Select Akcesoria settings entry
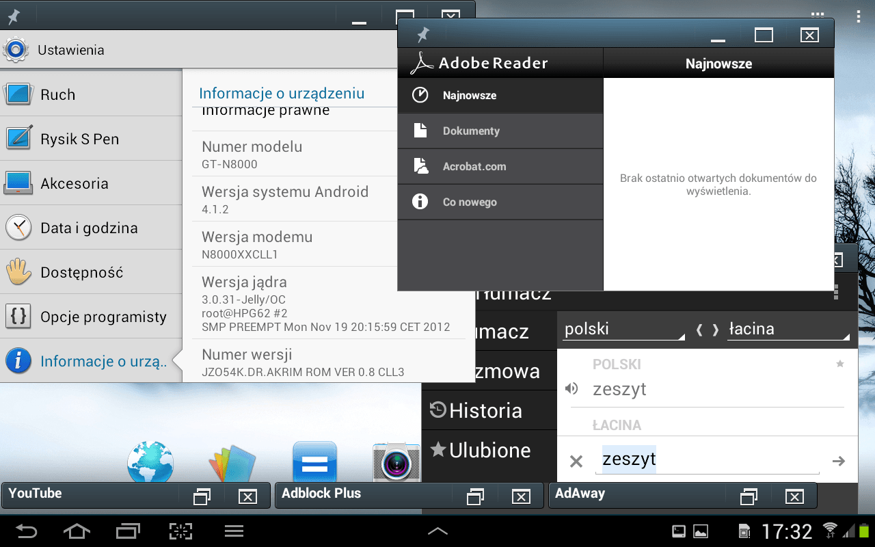 point(91,183)
